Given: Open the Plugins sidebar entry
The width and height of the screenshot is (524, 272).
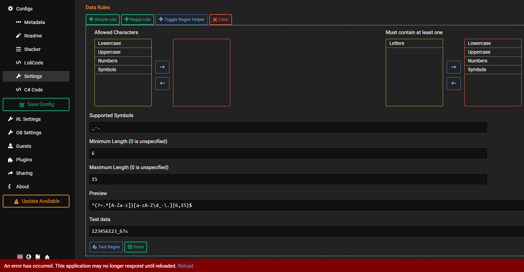Looking at the screenshot, I should [24, 159].
